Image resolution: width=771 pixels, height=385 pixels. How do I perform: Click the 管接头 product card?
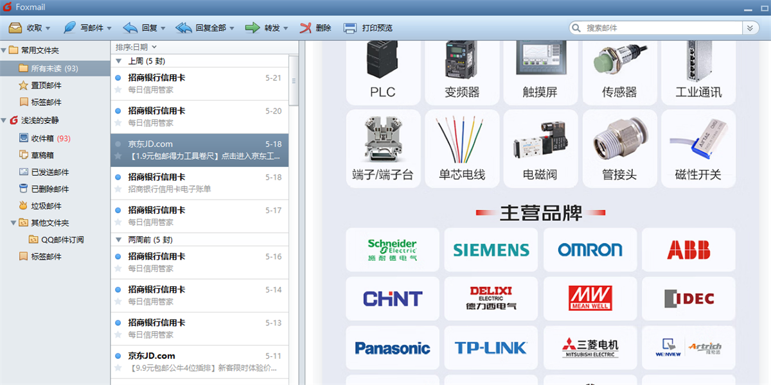pyautogui.click(x=619, y=149)
